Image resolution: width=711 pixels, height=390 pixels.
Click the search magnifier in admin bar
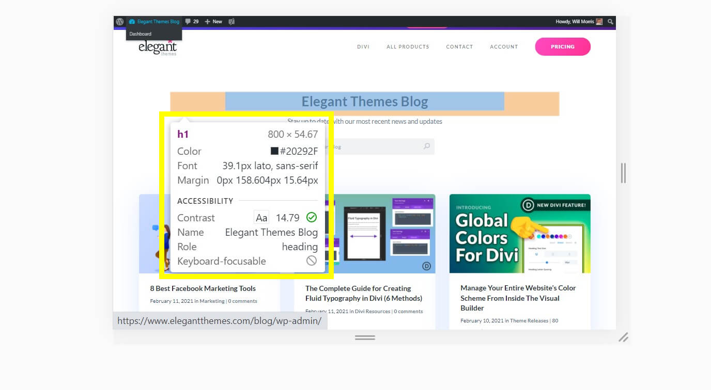point(610,22)
